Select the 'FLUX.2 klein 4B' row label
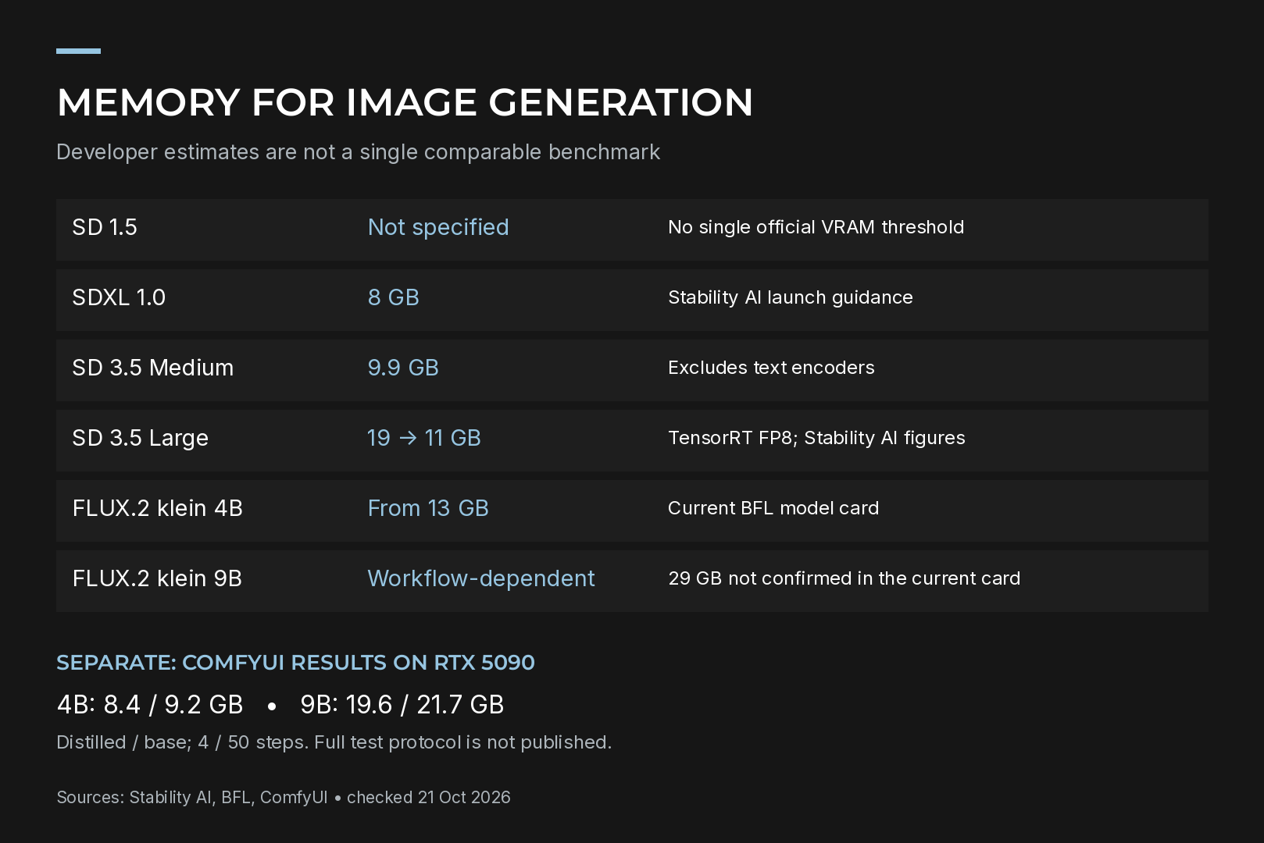 click(157, 508)
